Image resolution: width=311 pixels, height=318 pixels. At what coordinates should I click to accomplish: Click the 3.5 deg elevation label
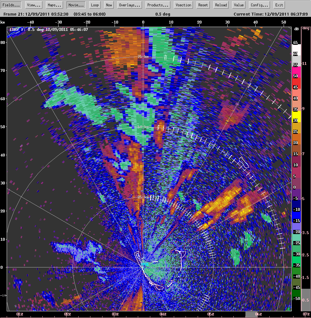(305, 233)
